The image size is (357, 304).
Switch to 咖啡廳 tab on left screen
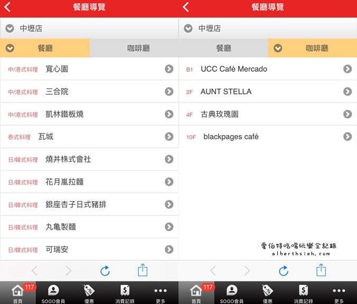134,48
